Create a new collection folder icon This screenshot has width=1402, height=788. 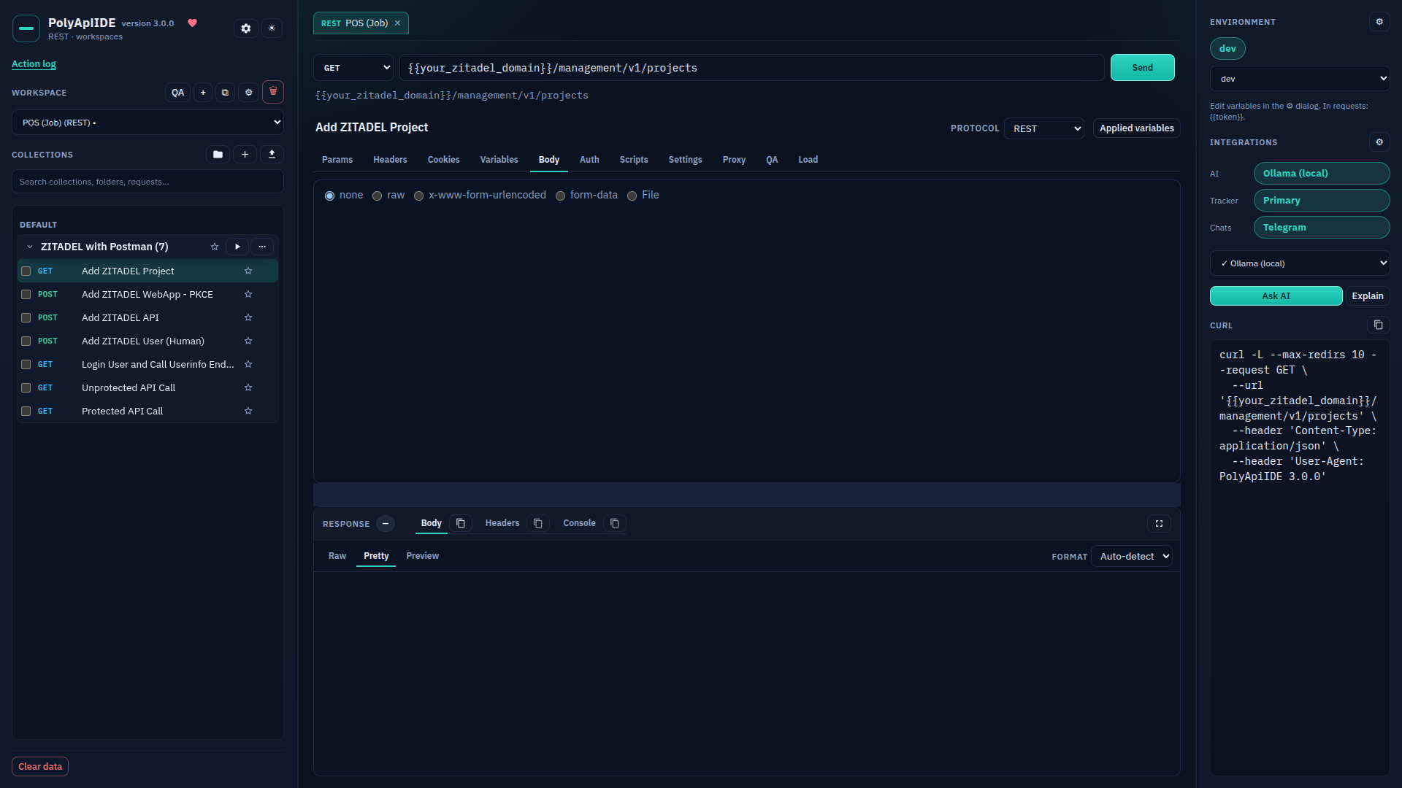(218, 155)
